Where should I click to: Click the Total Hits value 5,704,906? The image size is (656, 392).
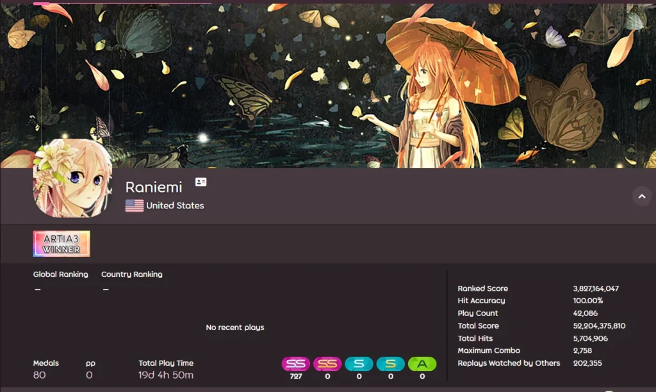click(590, 338)
